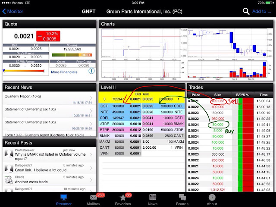Tap Cheds' avatar image

pyautogui.click(x=9, y=180)
